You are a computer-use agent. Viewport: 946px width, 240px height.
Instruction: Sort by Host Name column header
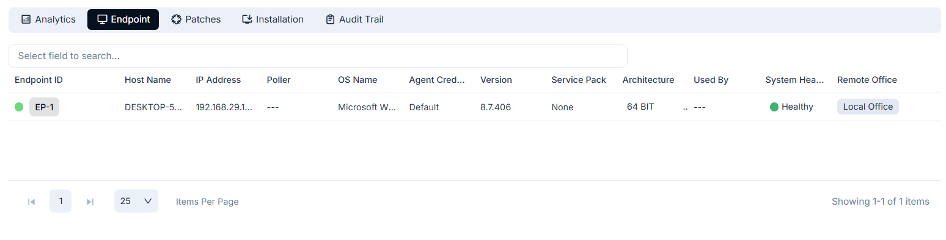(x=148, y=80)
